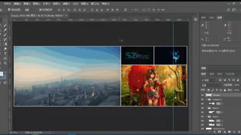
Task: Hide the Border layer
Action: [x=202, y=95]
